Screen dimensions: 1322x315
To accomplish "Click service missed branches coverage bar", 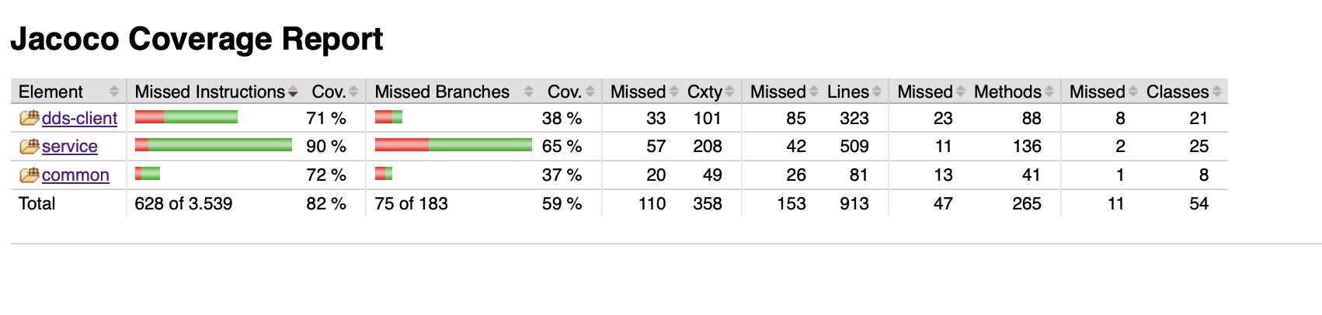I will (453, 145).
